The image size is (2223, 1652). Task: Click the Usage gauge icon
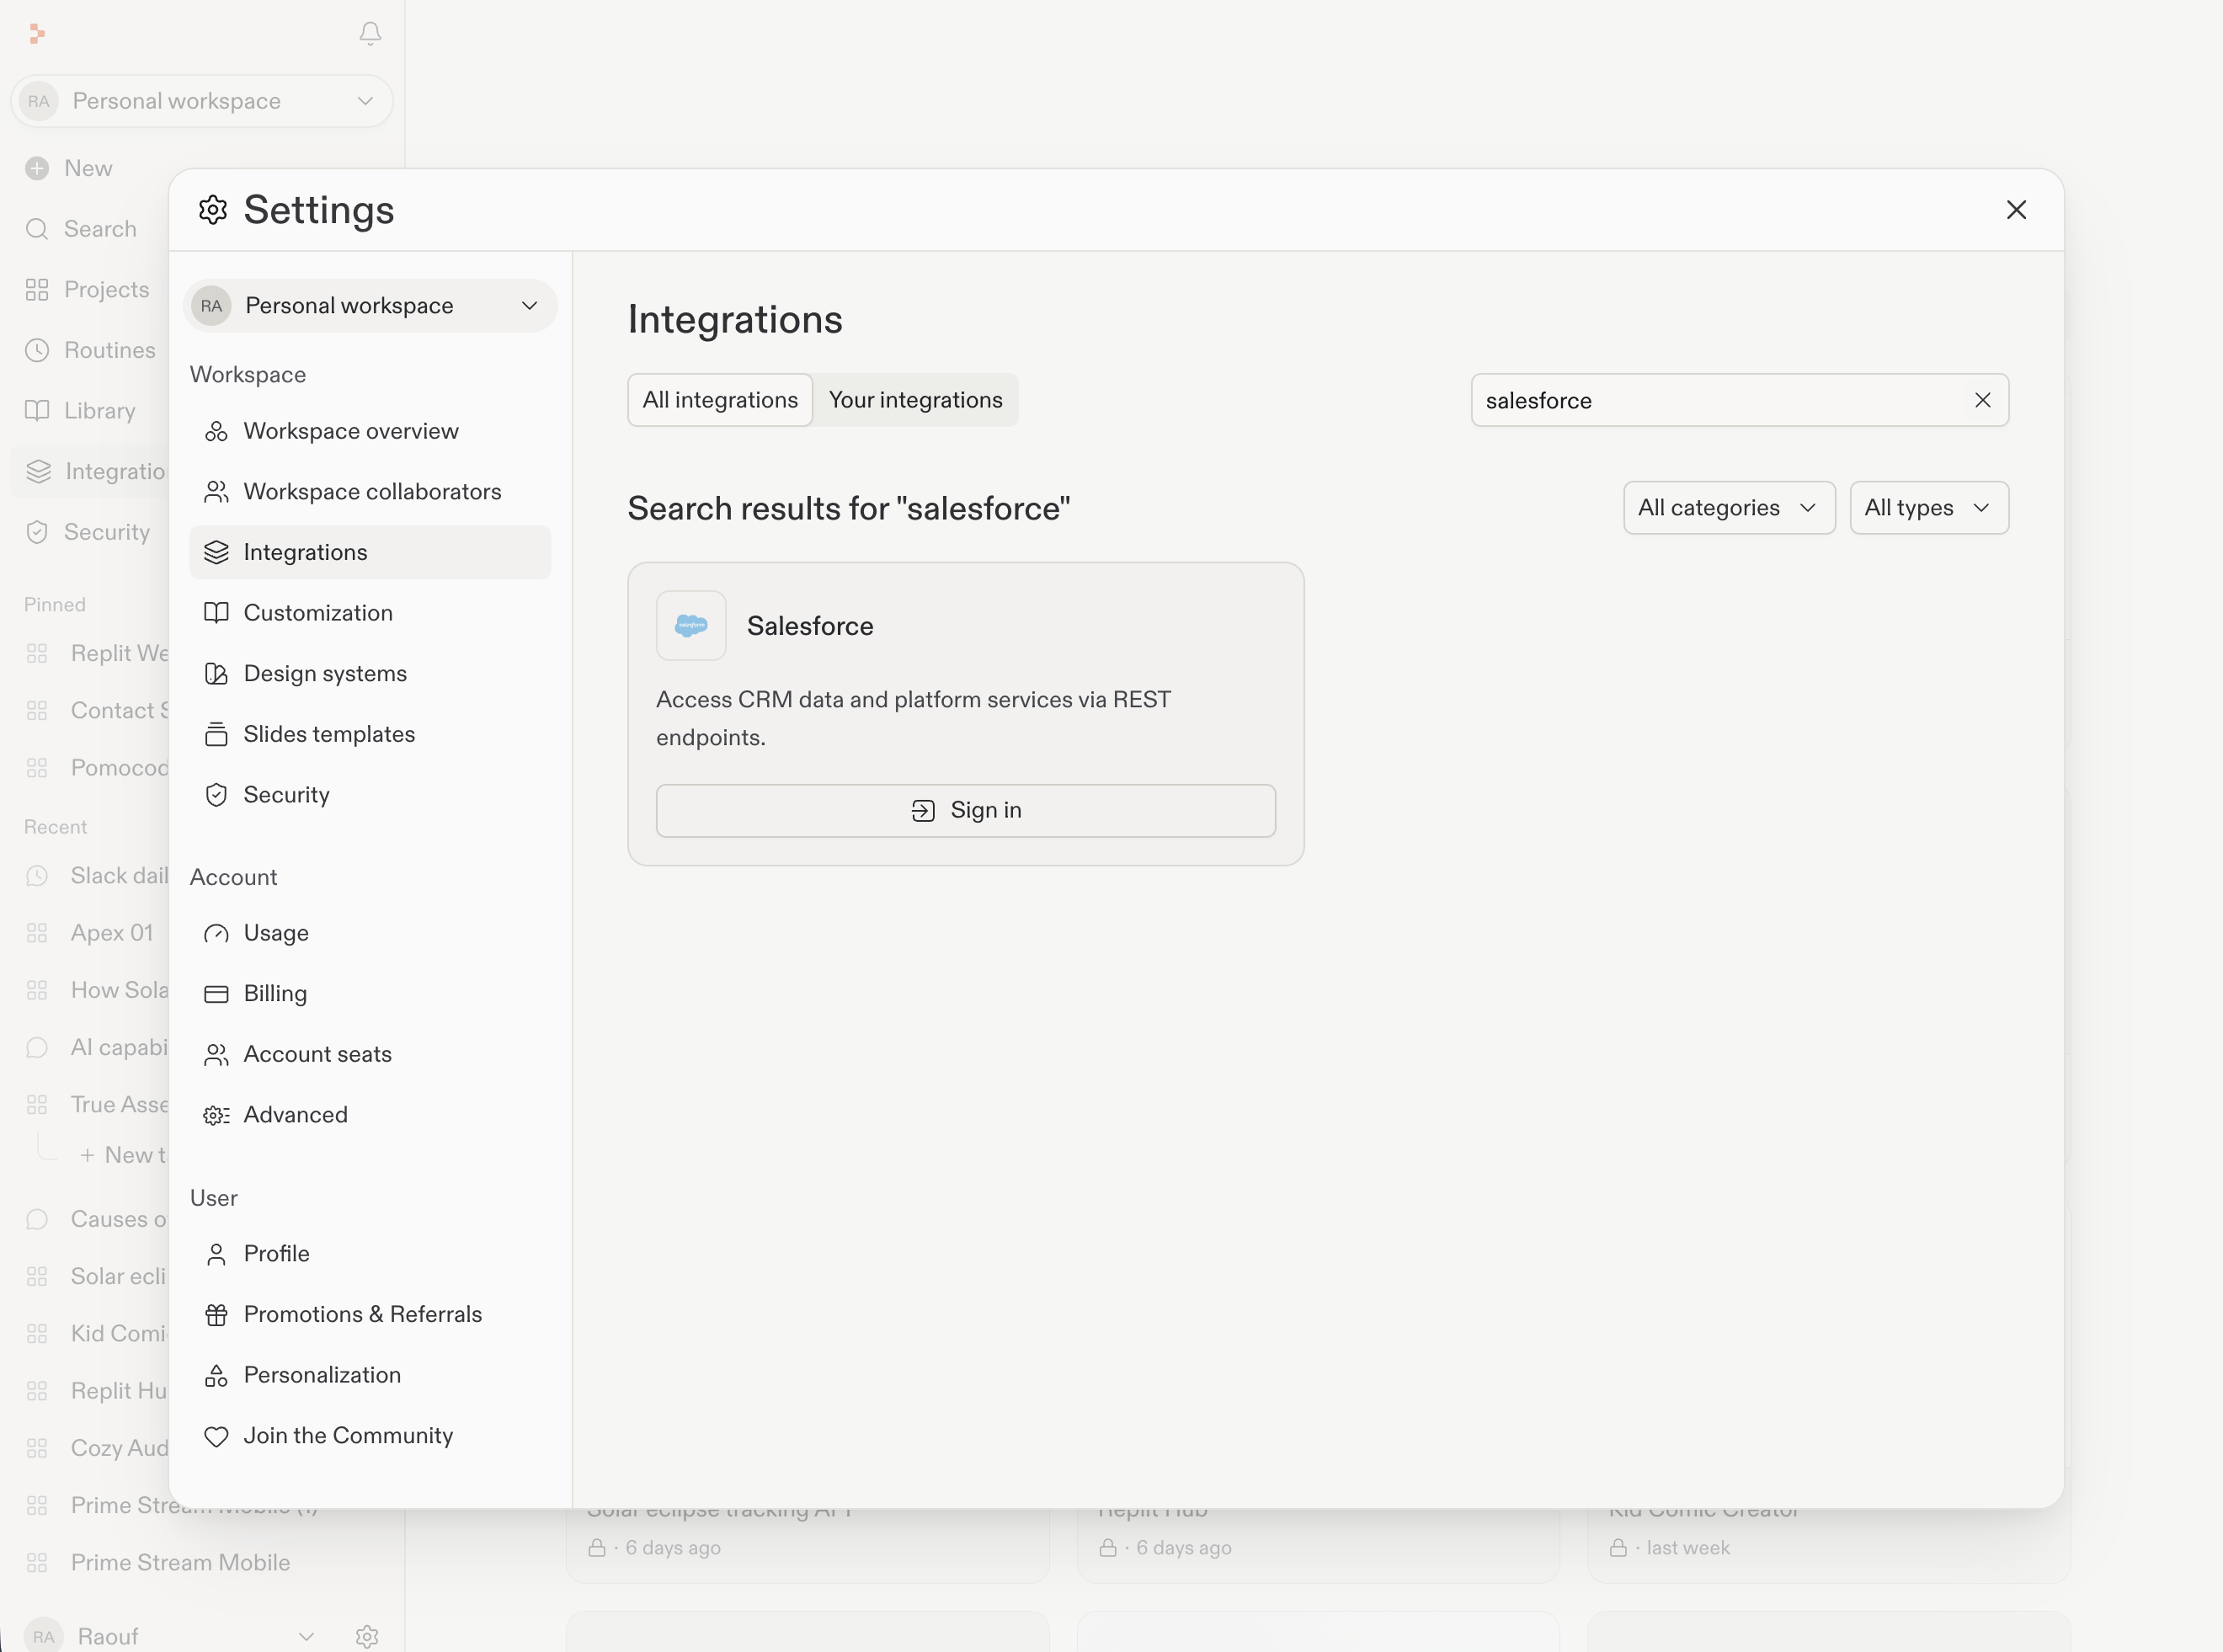216,933
